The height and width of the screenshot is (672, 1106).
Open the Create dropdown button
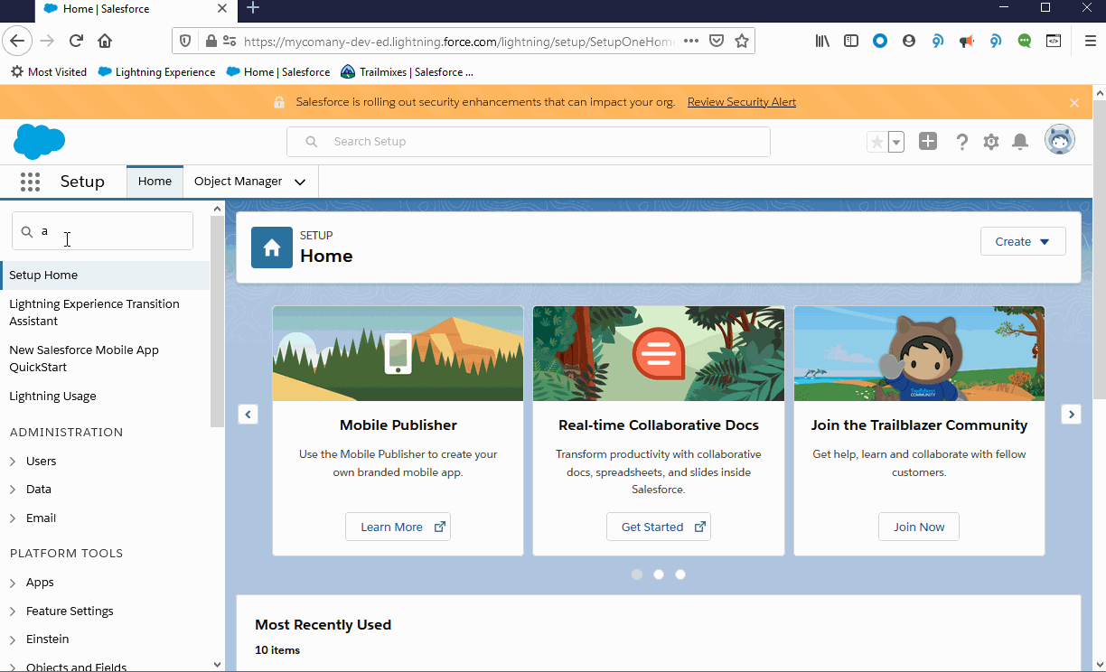click(1023, 242)
